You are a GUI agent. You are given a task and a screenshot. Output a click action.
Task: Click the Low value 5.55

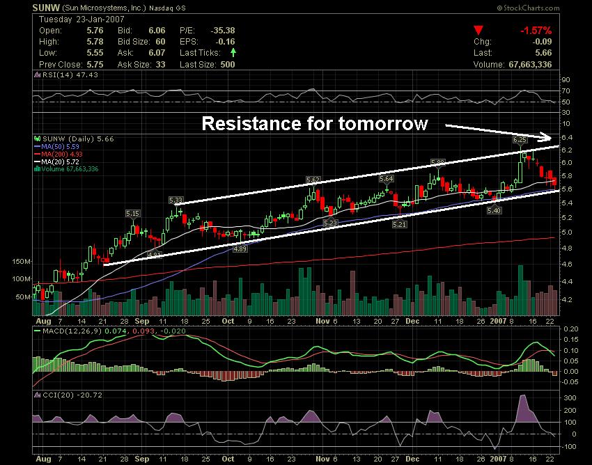tap(95, 52)
